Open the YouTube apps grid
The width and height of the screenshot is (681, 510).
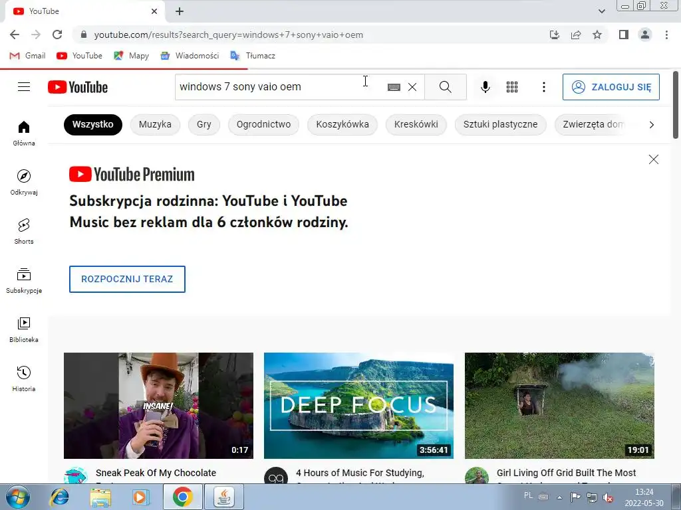coord(512,87)
